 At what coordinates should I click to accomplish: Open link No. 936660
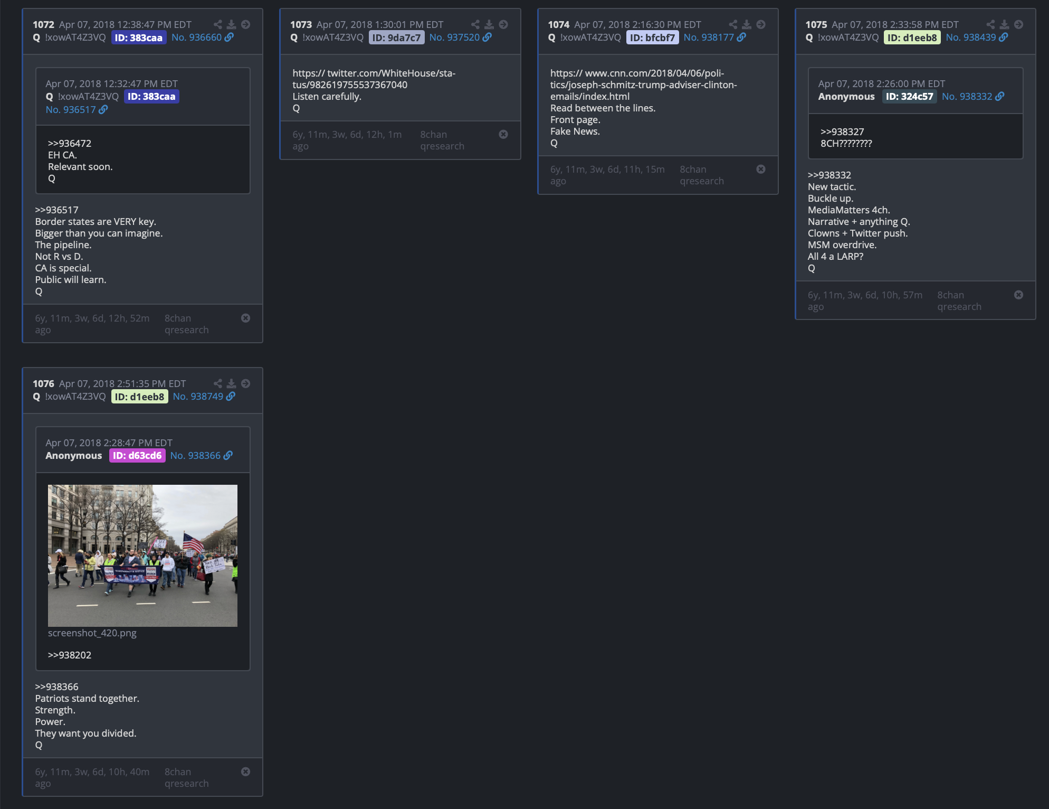pos(202,37)
